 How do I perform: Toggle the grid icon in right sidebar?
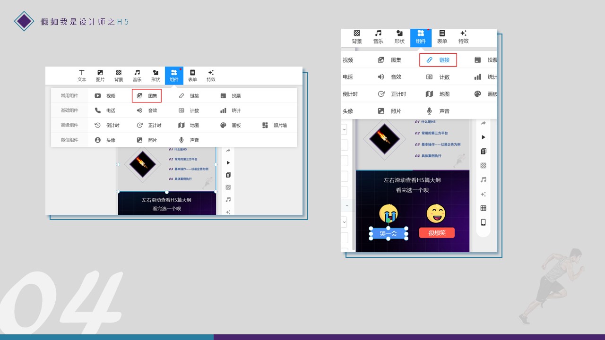483,208
